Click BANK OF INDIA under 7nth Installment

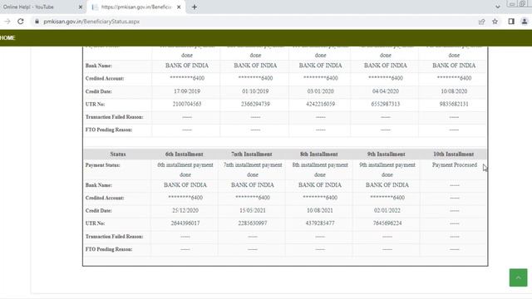tap(253, 185)
